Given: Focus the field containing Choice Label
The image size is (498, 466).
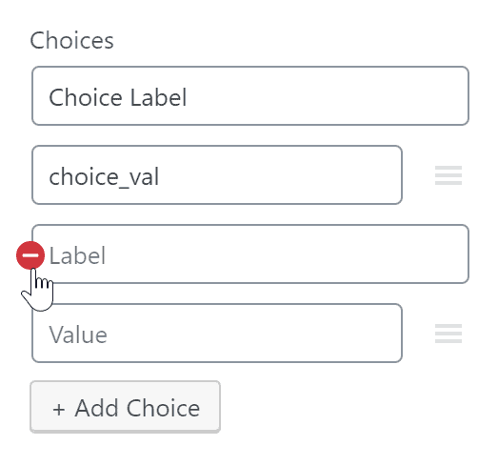Looking at the screenshot, I should pos(250,95).
